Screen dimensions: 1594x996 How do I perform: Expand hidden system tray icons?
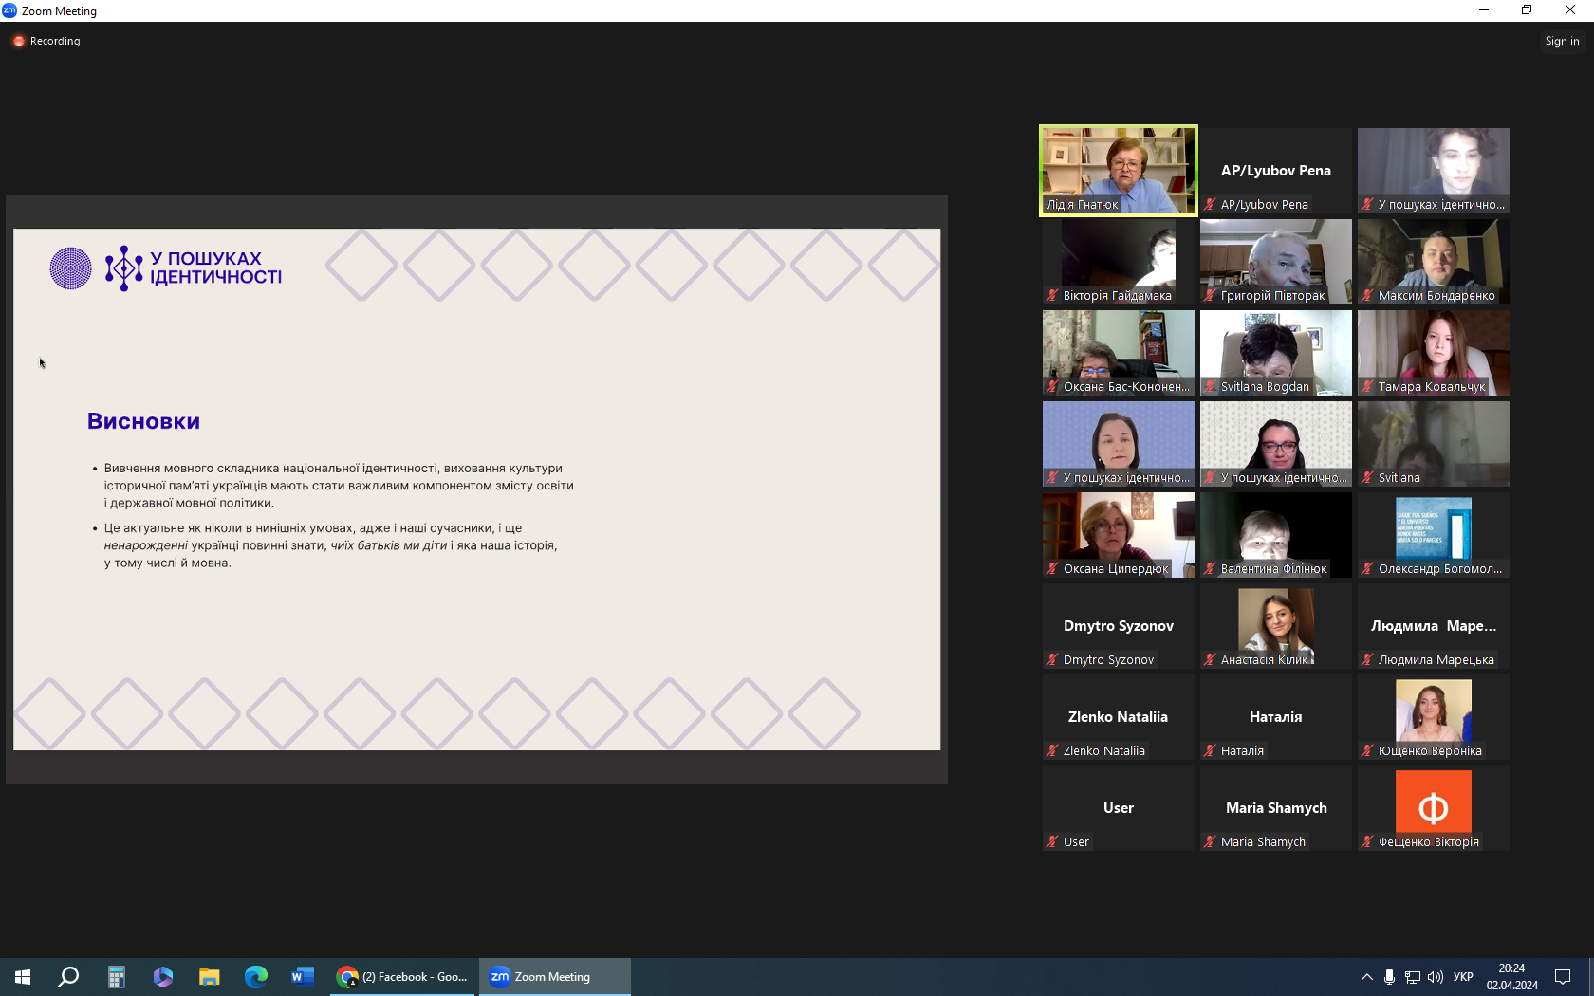pyautogui.click(x=1366, y=976)
